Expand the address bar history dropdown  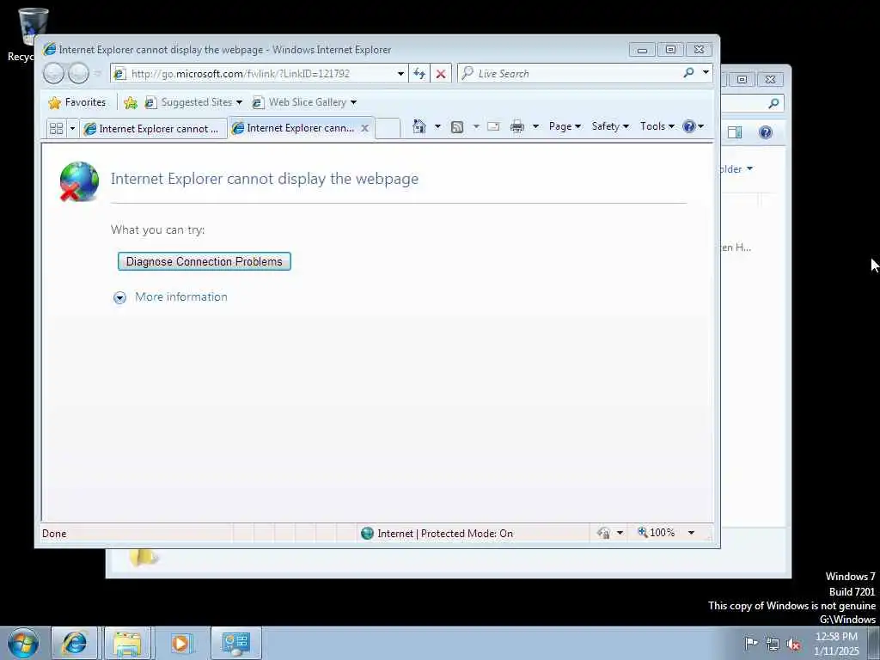[x=400, y=74]
